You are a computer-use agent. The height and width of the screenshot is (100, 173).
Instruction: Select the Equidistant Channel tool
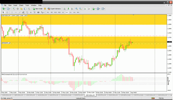click(x=23, y=12)
